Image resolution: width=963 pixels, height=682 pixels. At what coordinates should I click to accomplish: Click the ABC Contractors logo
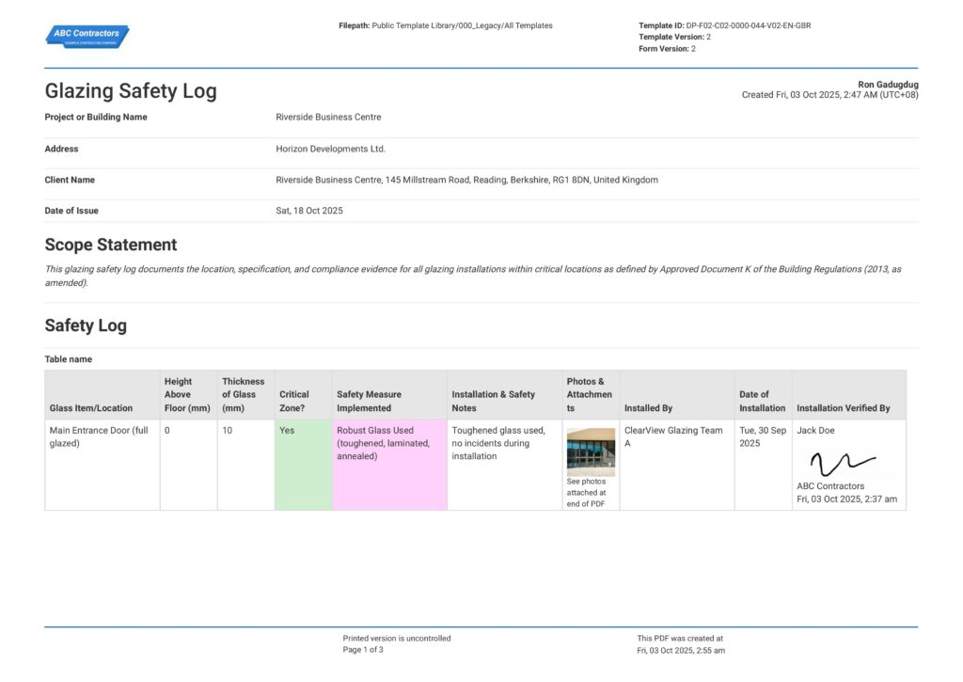coord(87,36)
